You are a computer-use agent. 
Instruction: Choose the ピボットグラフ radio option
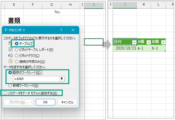click(x=17, y=55)
